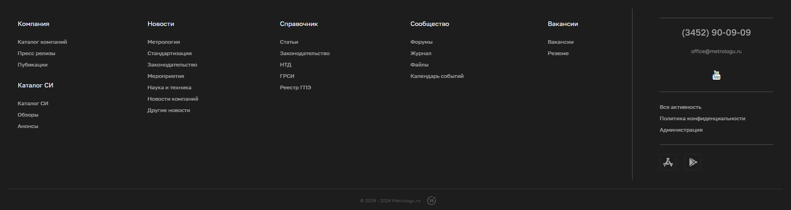The image size is (791, 210).
Task: Open the YouTube channel icon
Action: pyautogui.click(x=716, y=75)
